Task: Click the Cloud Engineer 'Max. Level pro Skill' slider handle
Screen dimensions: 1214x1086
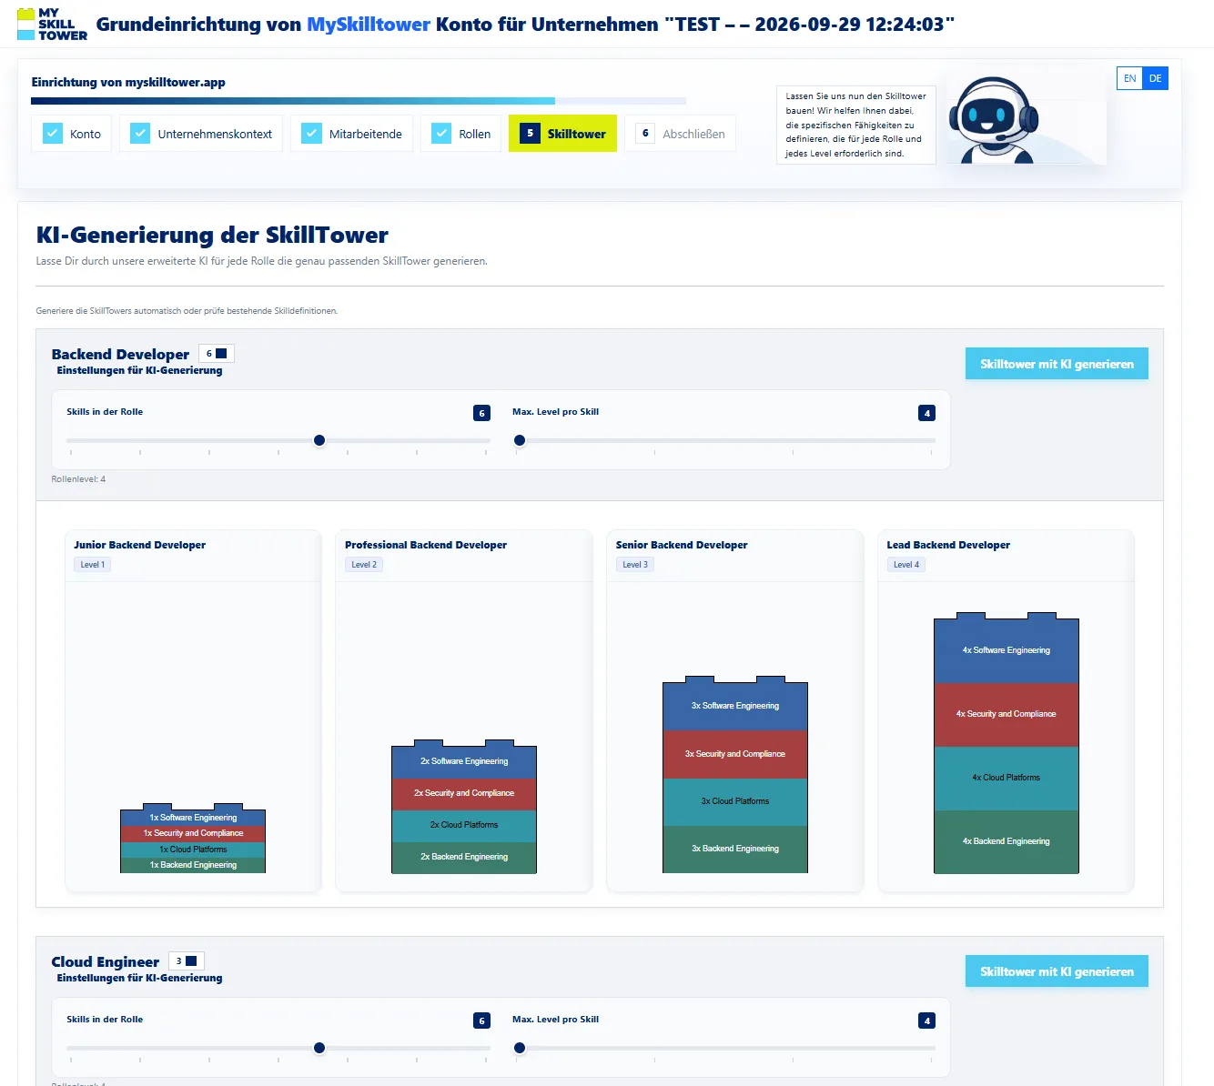Action: [520, 1048]
